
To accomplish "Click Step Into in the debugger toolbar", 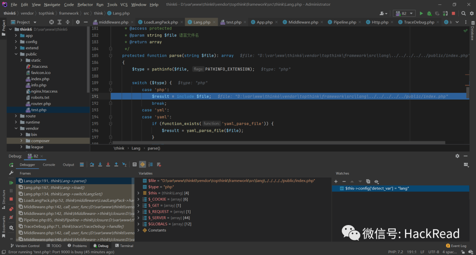I will [x=100, y=164].
